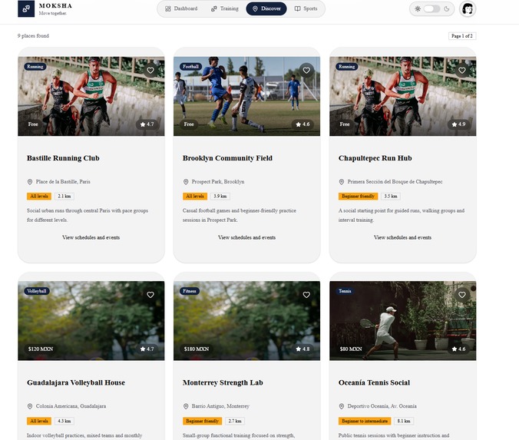The height and width of the screenshot is (440, 519).
Task: Click the Beginner friendly badge on Chapultepec card
Action: pyautogui.click(x=358, y=197)
